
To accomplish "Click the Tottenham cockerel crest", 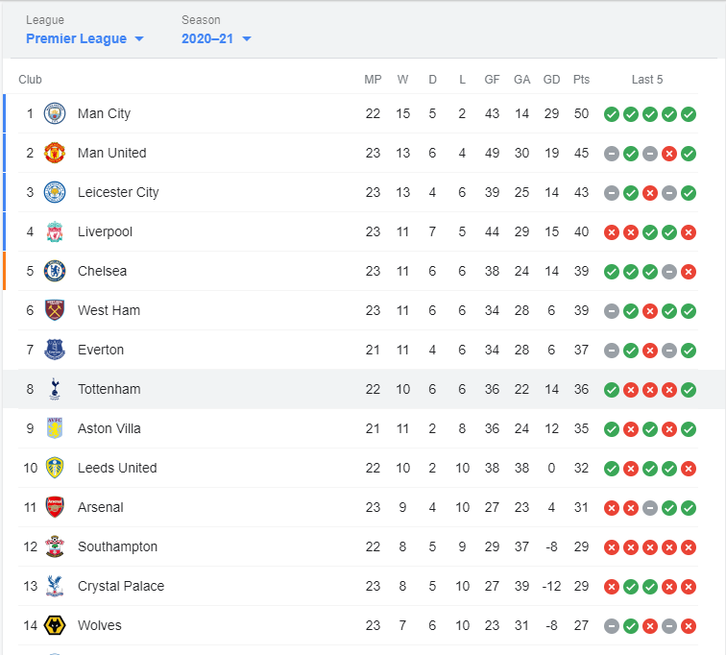I will pyautogui.click(x=55, y=389).
